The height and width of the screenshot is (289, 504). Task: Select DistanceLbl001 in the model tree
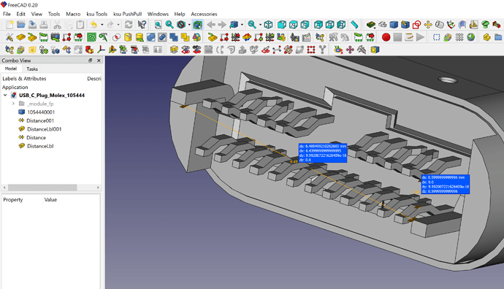click(44, 129)
